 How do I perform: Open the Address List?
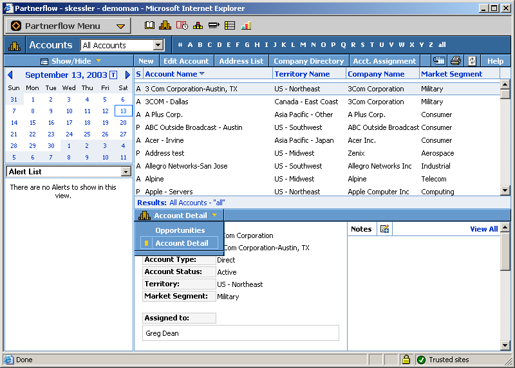tap(241, 61)
